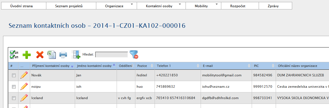
Task: Sort by Telefon 1 column header
Action: (178, 66)
